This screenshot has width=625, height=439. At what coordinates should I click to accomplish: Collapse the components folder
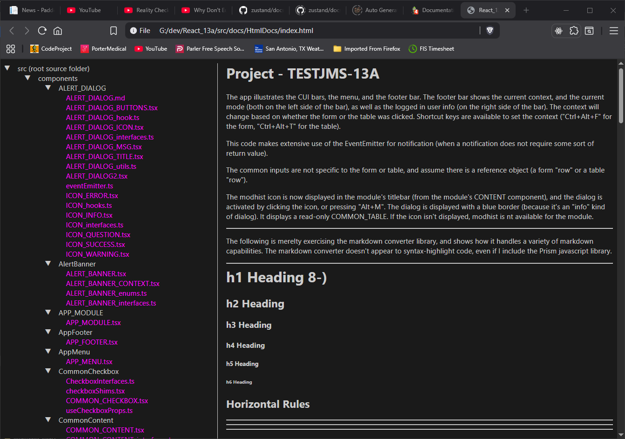tap(28, 78)
